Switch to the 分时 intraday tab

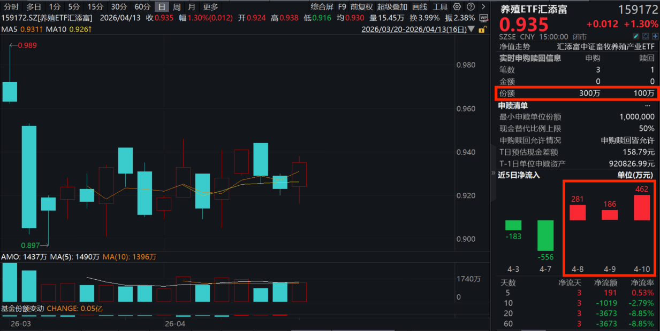tap(11, 7)
